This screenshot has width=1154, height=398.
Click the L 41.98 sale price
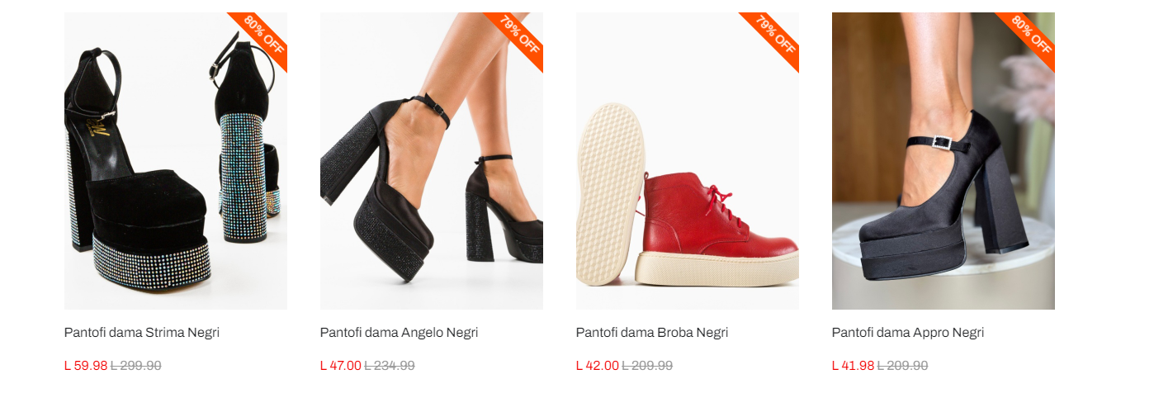(853, 366)
